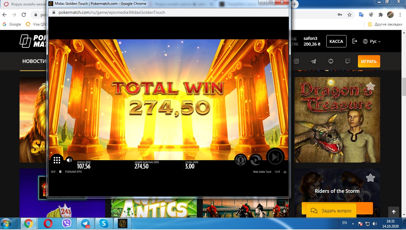Click the Задать вопрос chat button

tap(331, 211)
